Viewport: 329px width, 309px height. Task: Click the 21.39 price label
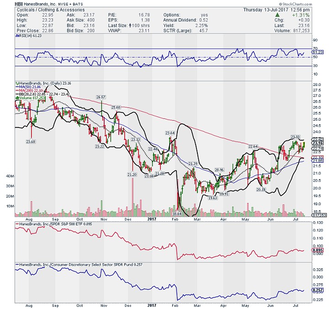pyautogui.click(x=193, y=164)
